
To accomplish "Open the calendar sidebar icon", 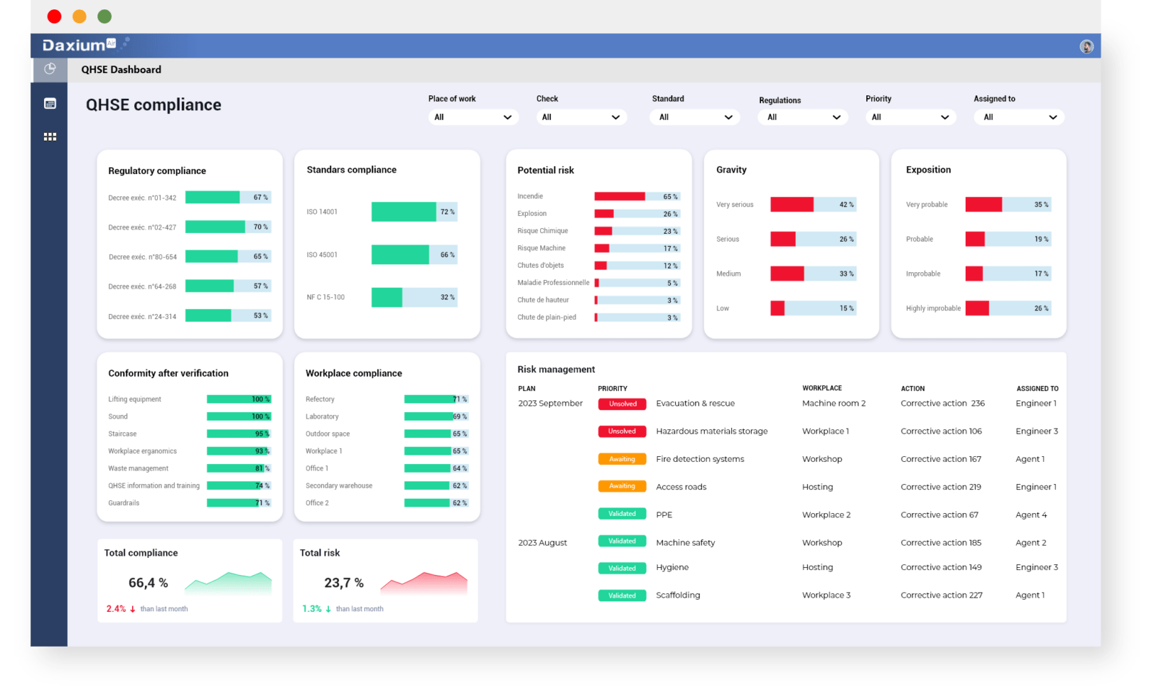I will click(x=50, y=104).
